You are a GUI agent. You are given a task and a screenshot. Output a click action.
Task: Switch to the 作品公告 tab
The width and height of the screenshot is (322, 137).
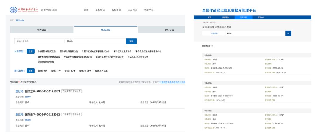click(x=106, y=30)
